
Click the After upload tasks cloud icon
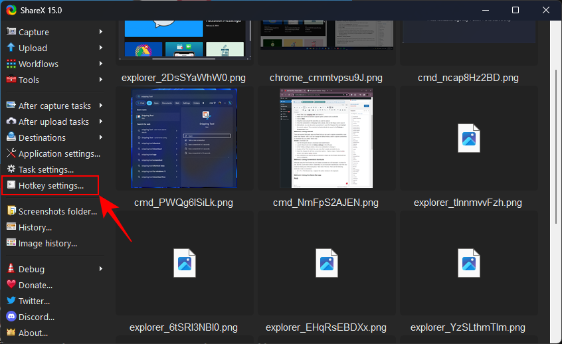[11, 121]
